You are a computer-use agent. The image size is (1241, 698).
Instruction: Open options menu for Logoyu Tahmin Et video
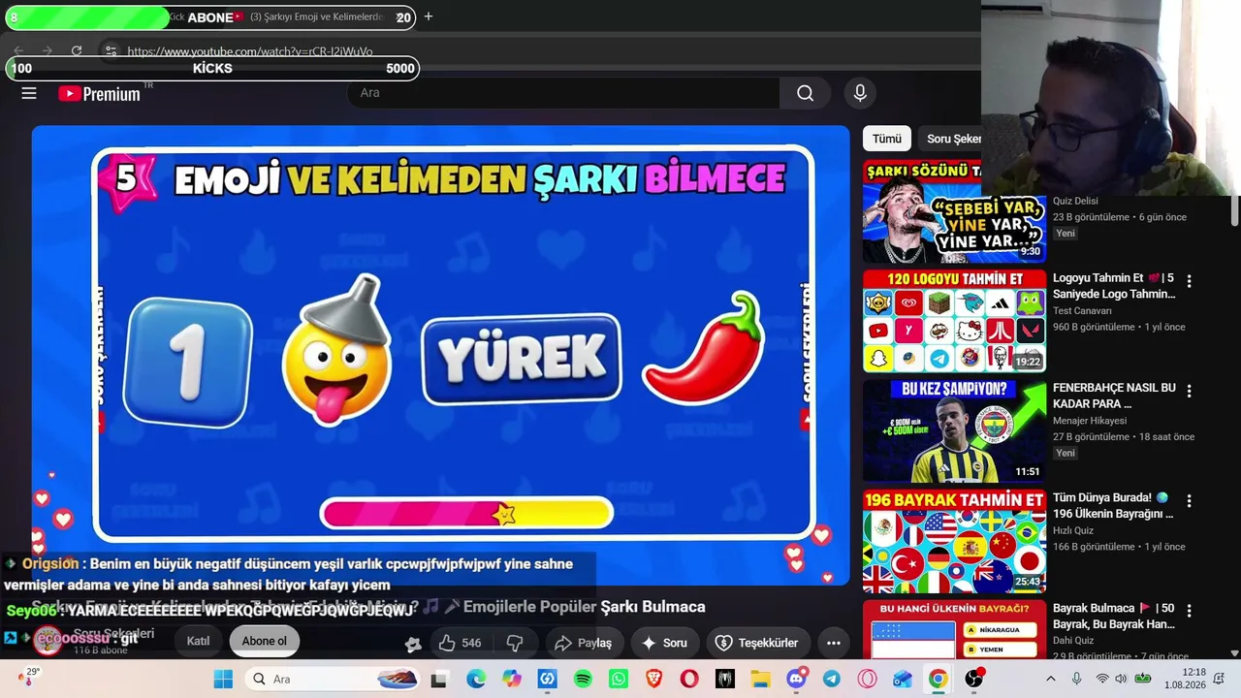pyautogui.click(x=1189, y=281)
